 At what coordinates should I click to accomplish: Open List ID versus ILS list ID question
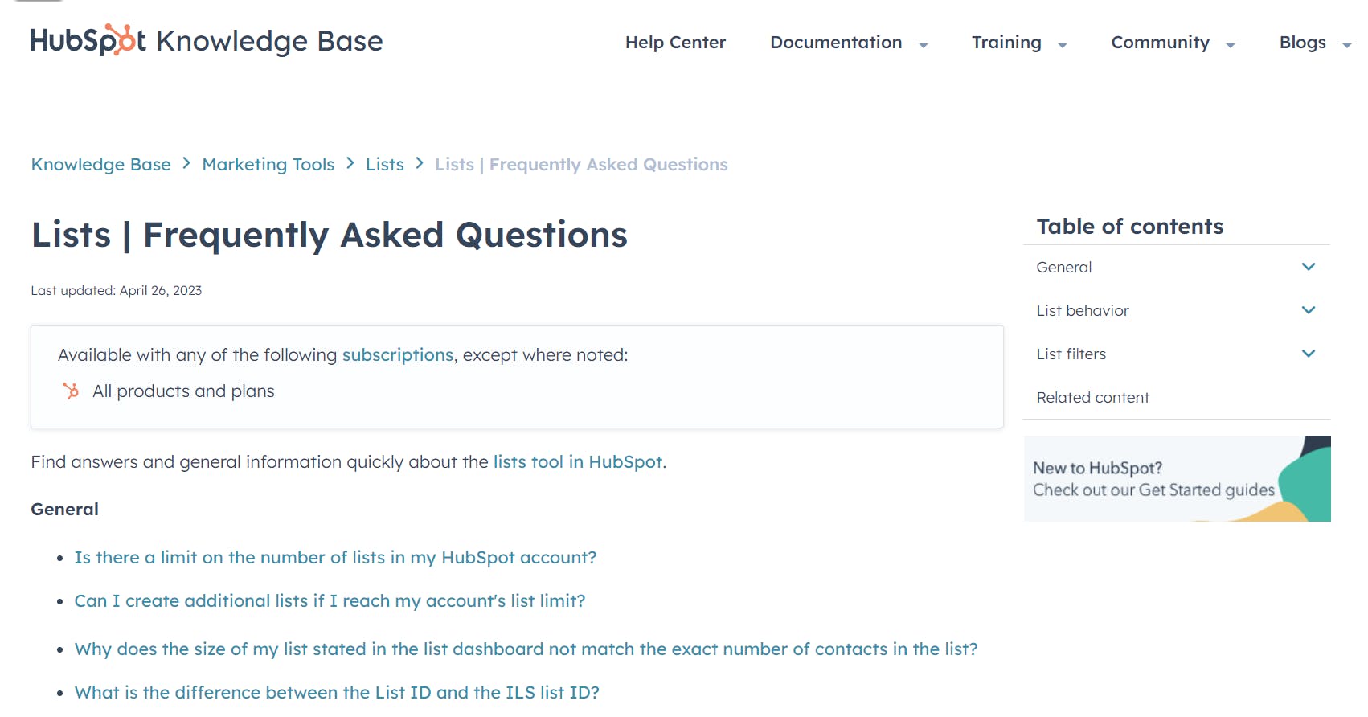tap(337, 693)
